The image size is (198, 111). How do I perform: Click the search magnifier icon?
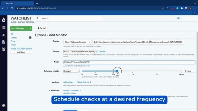point(38,18)
